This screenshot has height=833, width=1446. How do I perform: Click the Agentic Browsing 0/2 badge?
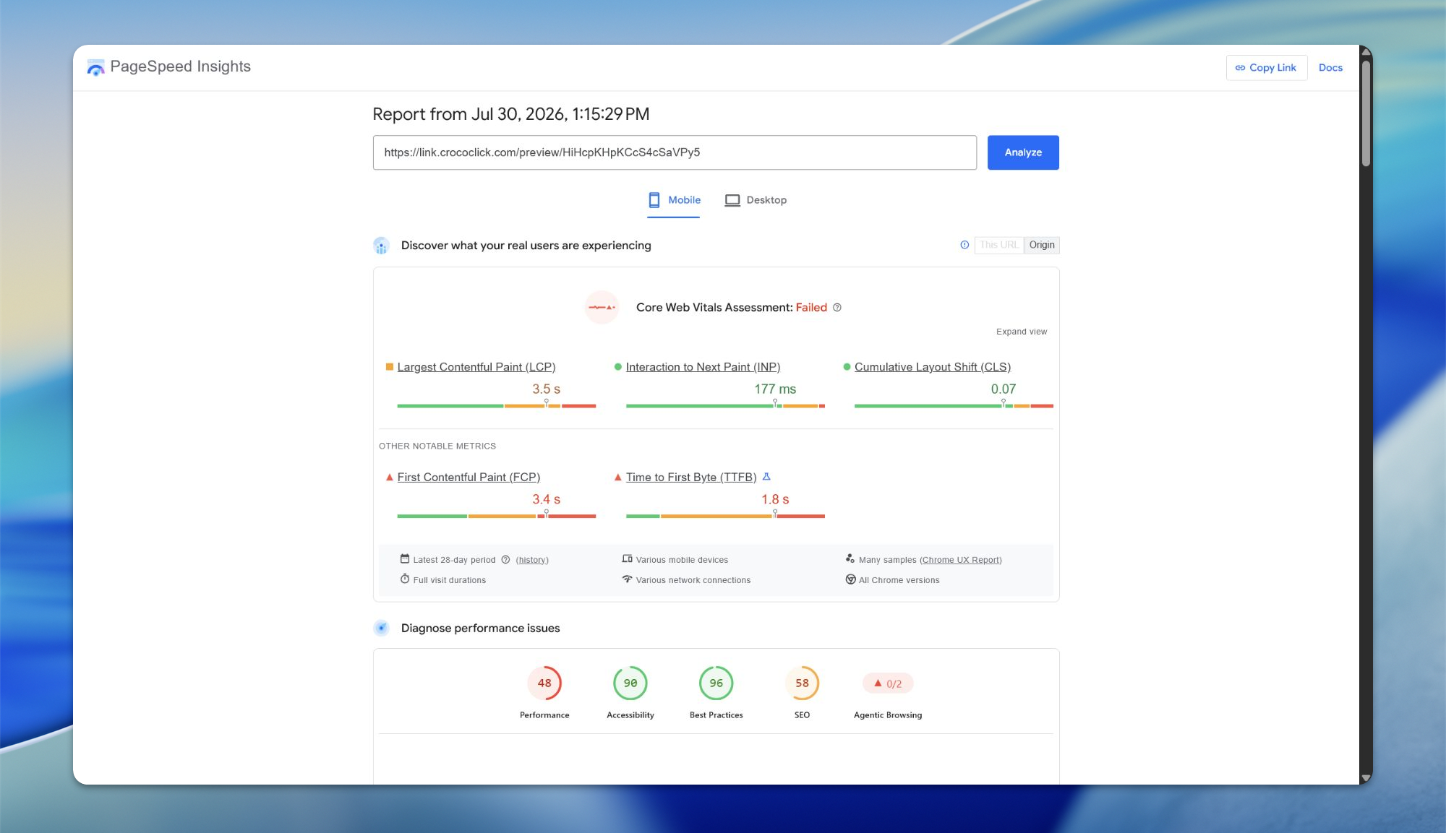point(888,683)
